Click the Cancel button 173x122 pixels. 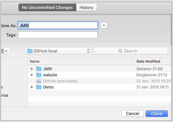[133, 113]
